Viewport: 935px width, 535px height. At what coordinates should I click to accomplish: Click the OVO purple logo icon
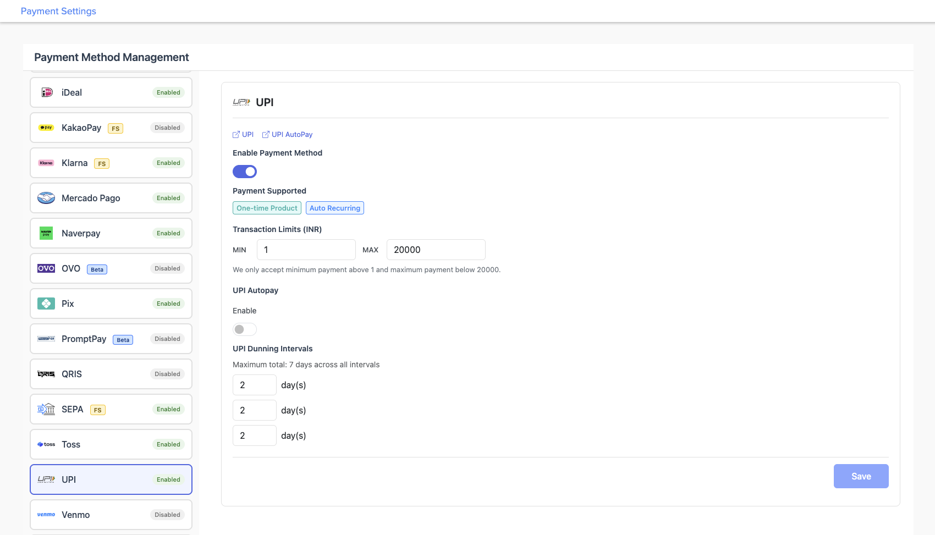tap(46, 268)
